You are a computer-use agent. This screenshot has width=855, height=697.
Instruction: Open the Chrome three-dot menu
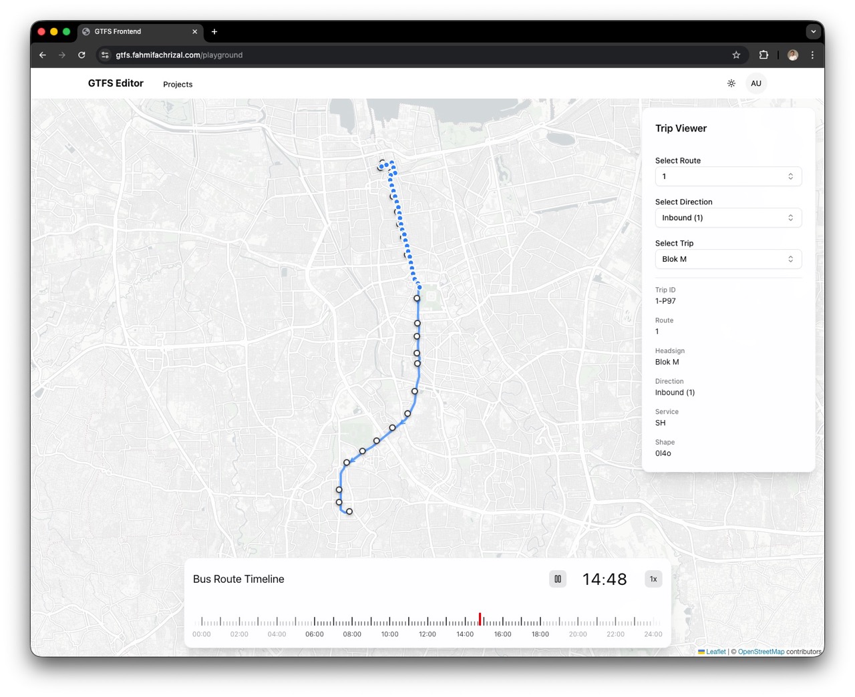click(812, 55)
